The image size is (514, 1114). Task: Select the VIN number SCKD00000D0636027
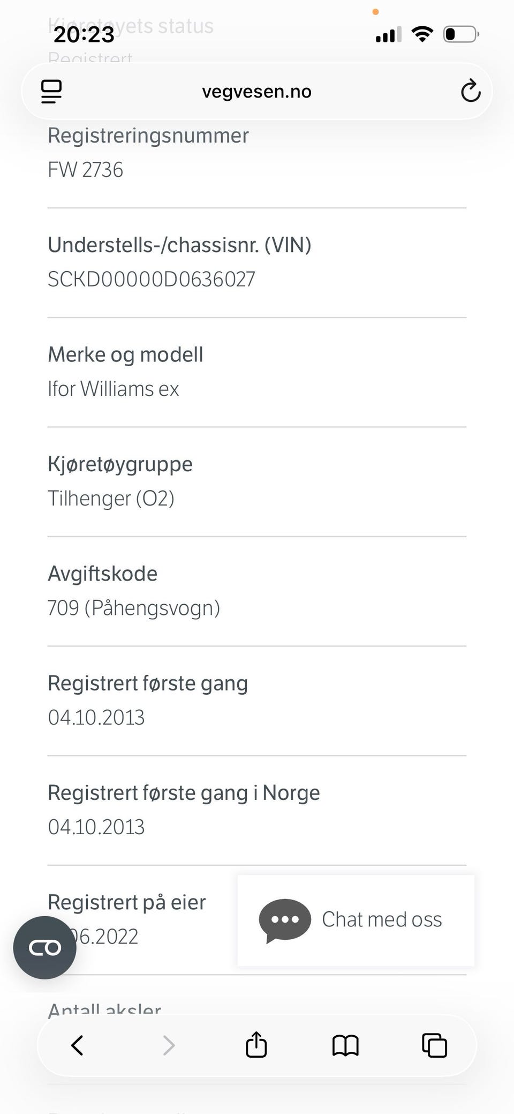(152, 279)
